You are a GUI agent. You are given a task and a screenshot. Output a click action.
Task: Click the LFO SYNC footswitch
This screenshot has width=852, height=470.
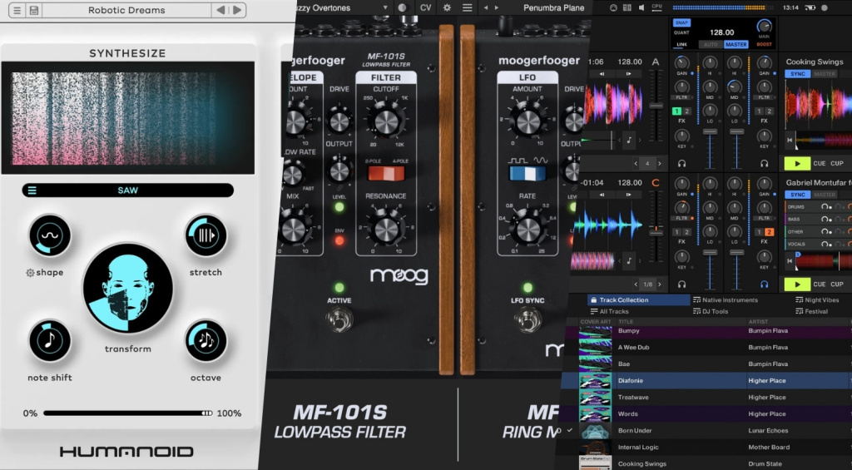click(x=528, y=319)
